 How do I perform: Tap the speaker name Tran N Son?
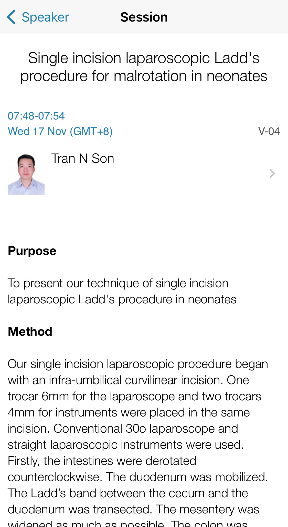tap(83, 158)
